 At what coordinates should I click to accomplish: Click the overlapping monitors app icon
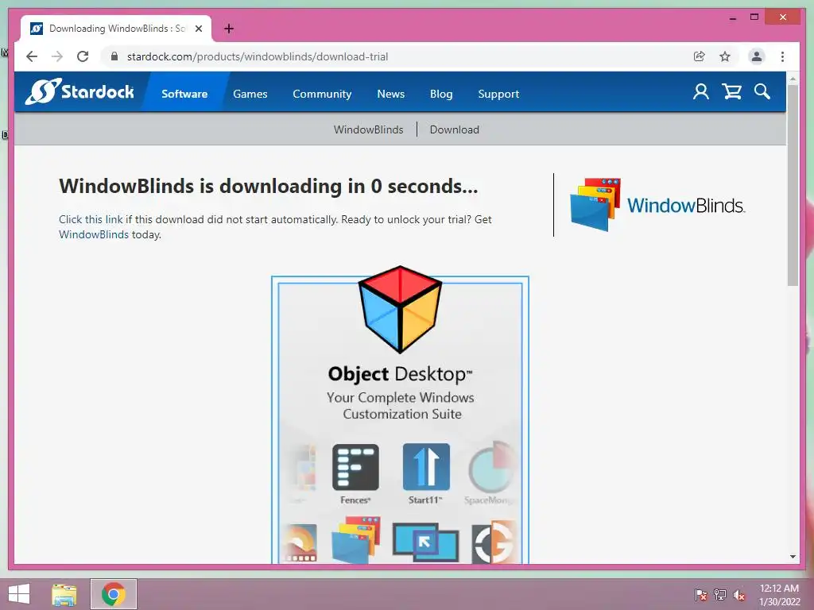point(426,542)
